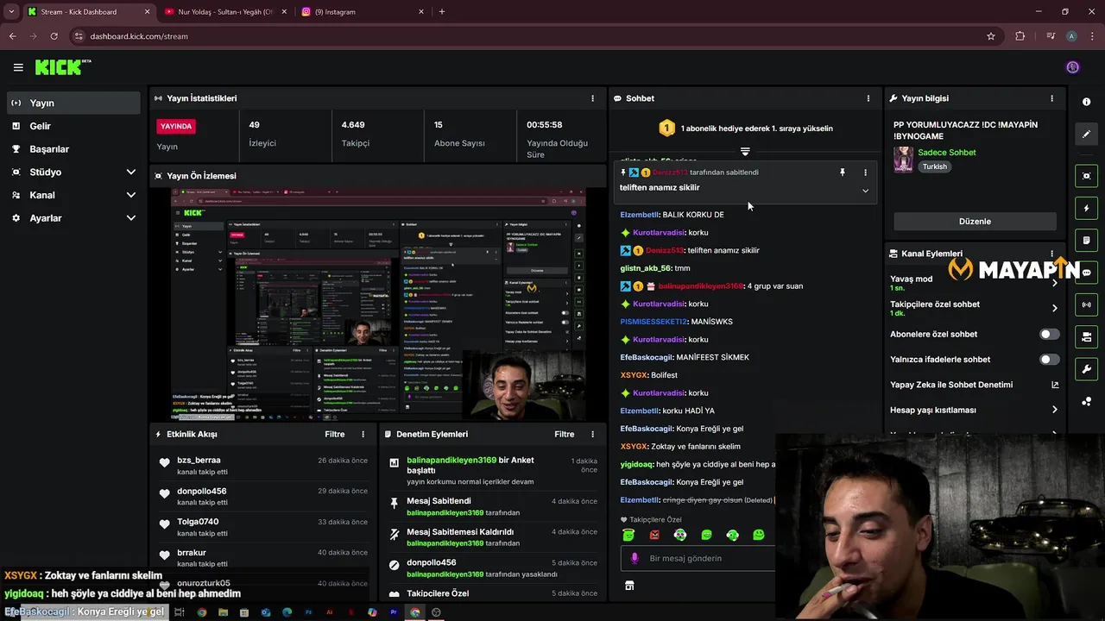Image resolution: width=1105 pixels, height=621 pixels.
Task: Open the Filtre dropdown in Etkinlik Akışı
Action: click(x=334, y=435)
